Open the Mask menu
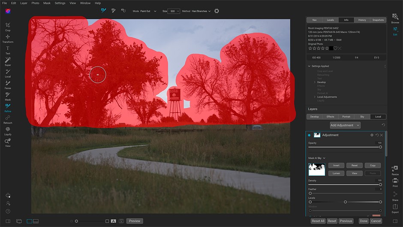This screenshot has height=227, width=403. (47, 3)
